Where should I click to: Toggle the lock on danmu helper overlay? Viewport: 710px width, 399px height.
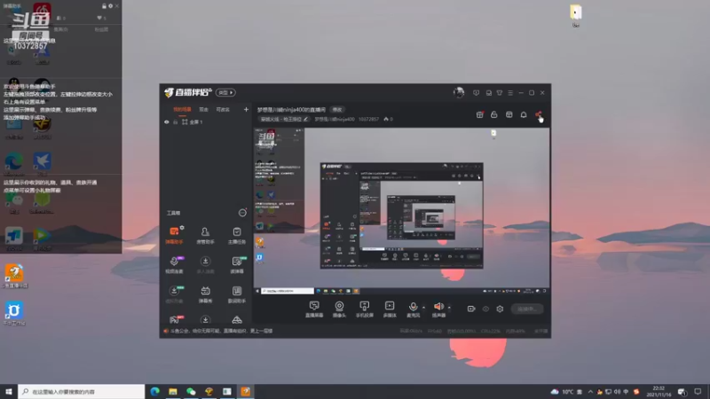pos(104,6)
